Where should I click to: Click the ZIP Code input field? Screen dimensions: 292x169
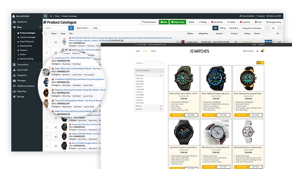click(x=147, y=63)
